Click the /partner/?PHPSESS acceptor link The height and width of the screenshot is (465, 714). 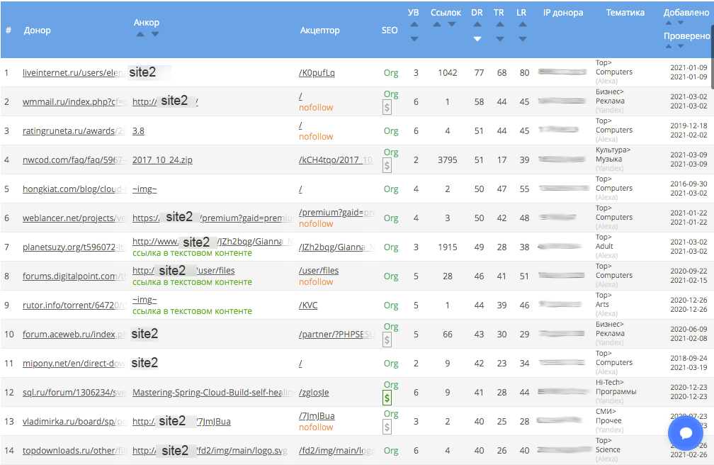click(x=337, y=335)
